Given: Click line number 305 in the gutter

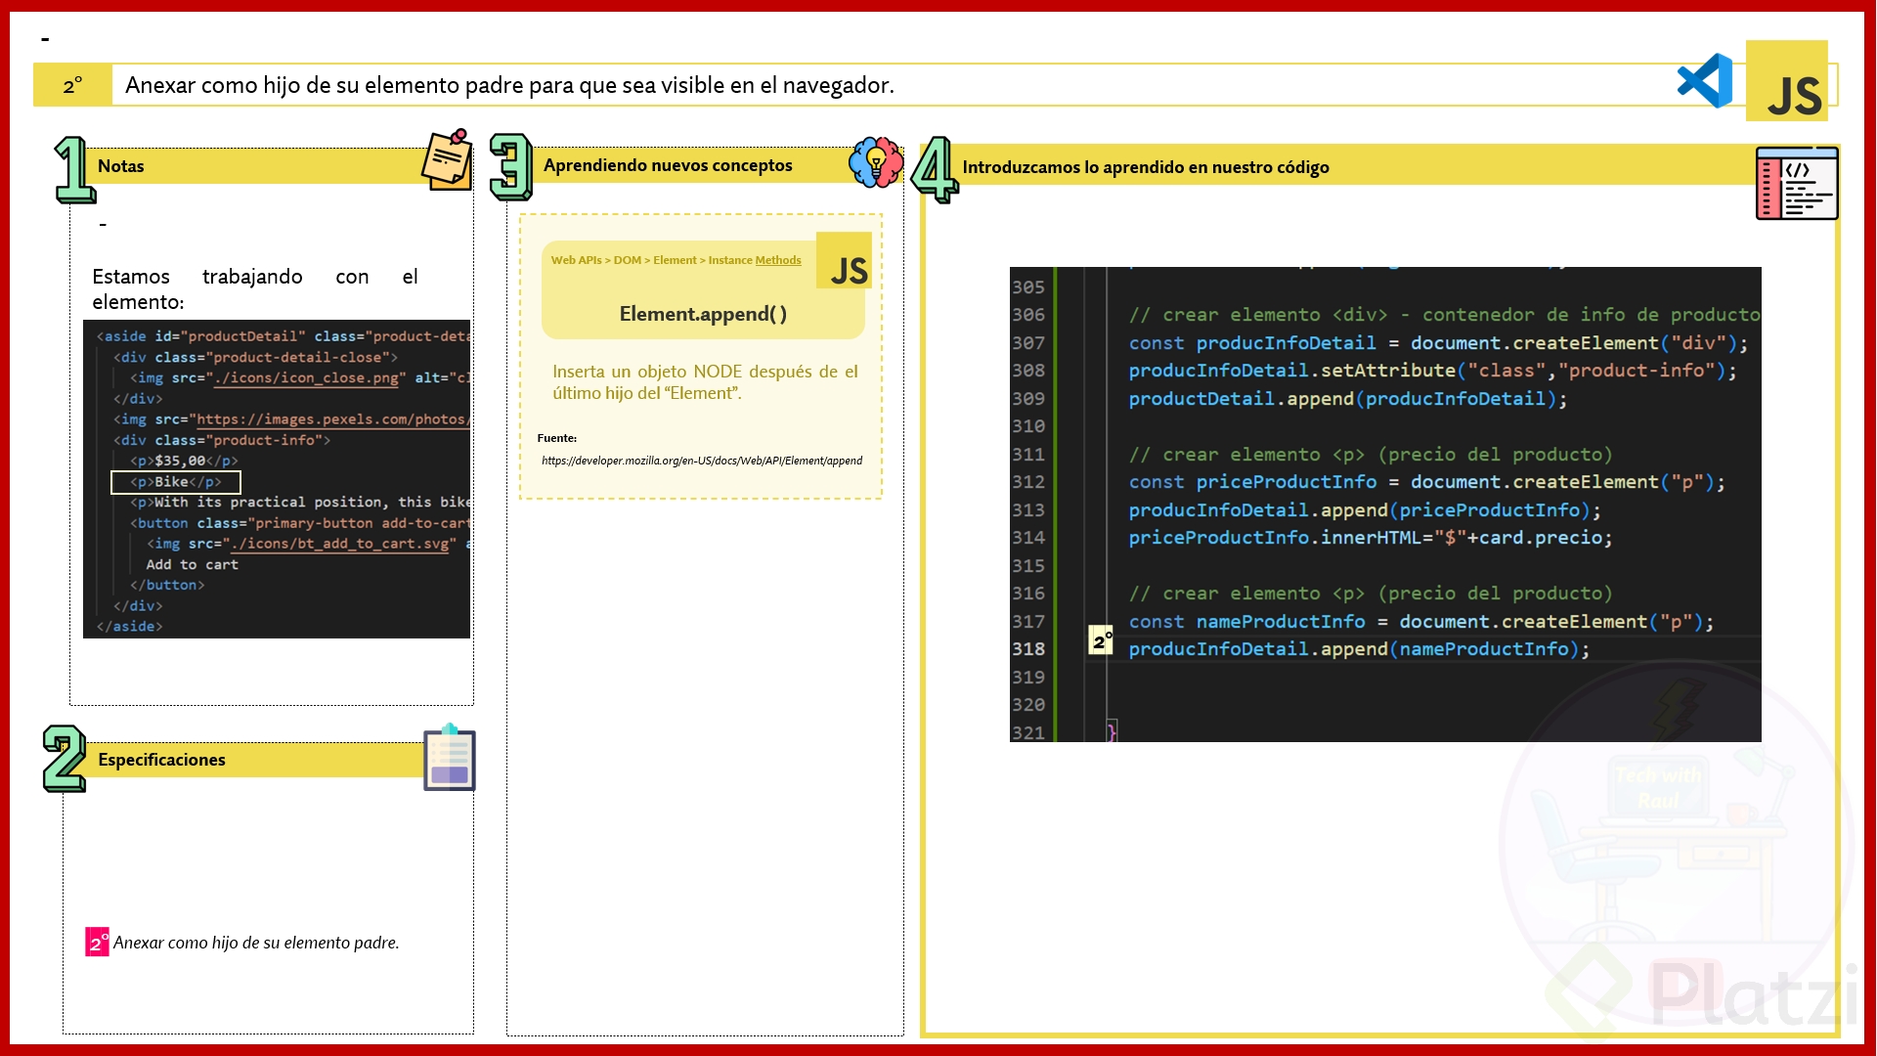Looking at the screenshot, I should tap(1028, 287).
